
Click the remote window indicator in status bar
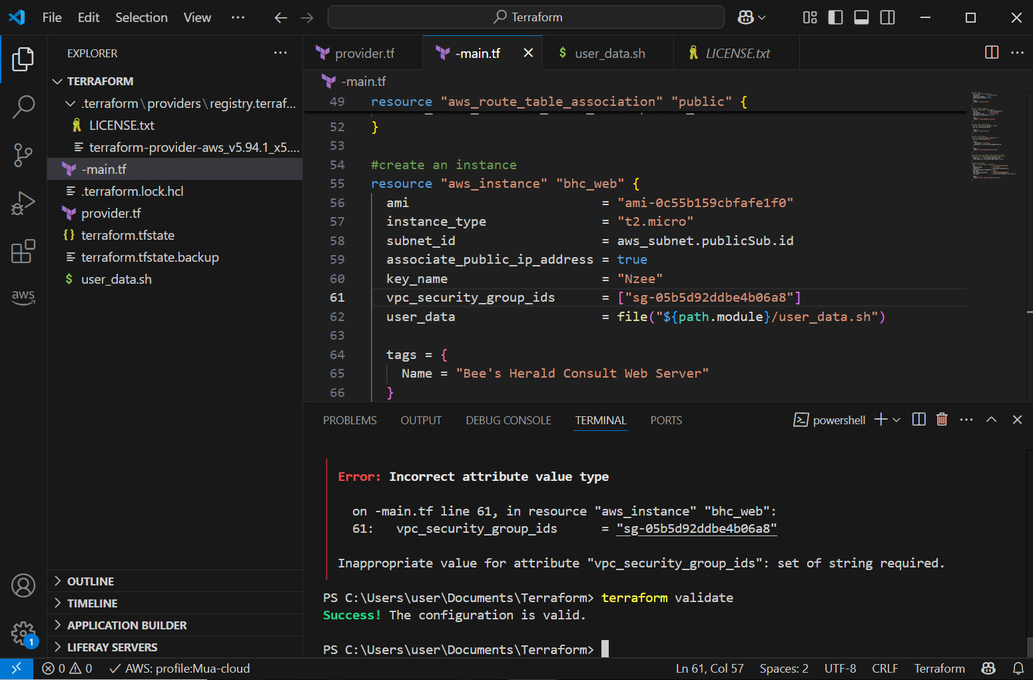tap(17, 669)
